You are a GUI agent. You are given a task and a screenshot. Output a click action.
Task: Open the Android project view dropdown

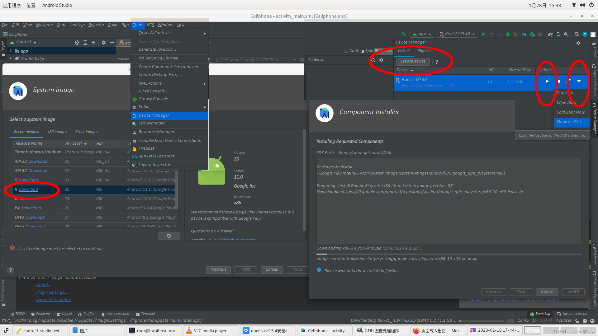click(23, 42)
